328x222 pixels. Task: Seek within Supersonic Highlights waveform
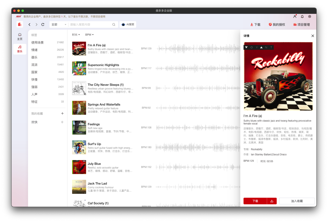198,68
